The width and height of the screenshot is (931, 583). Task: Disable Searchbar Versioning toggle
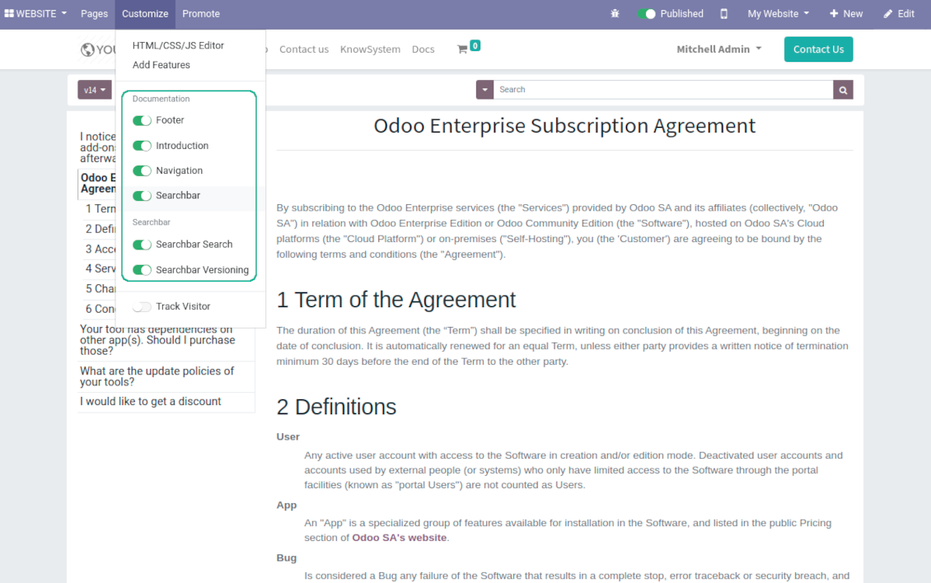[x=142, y=270]
